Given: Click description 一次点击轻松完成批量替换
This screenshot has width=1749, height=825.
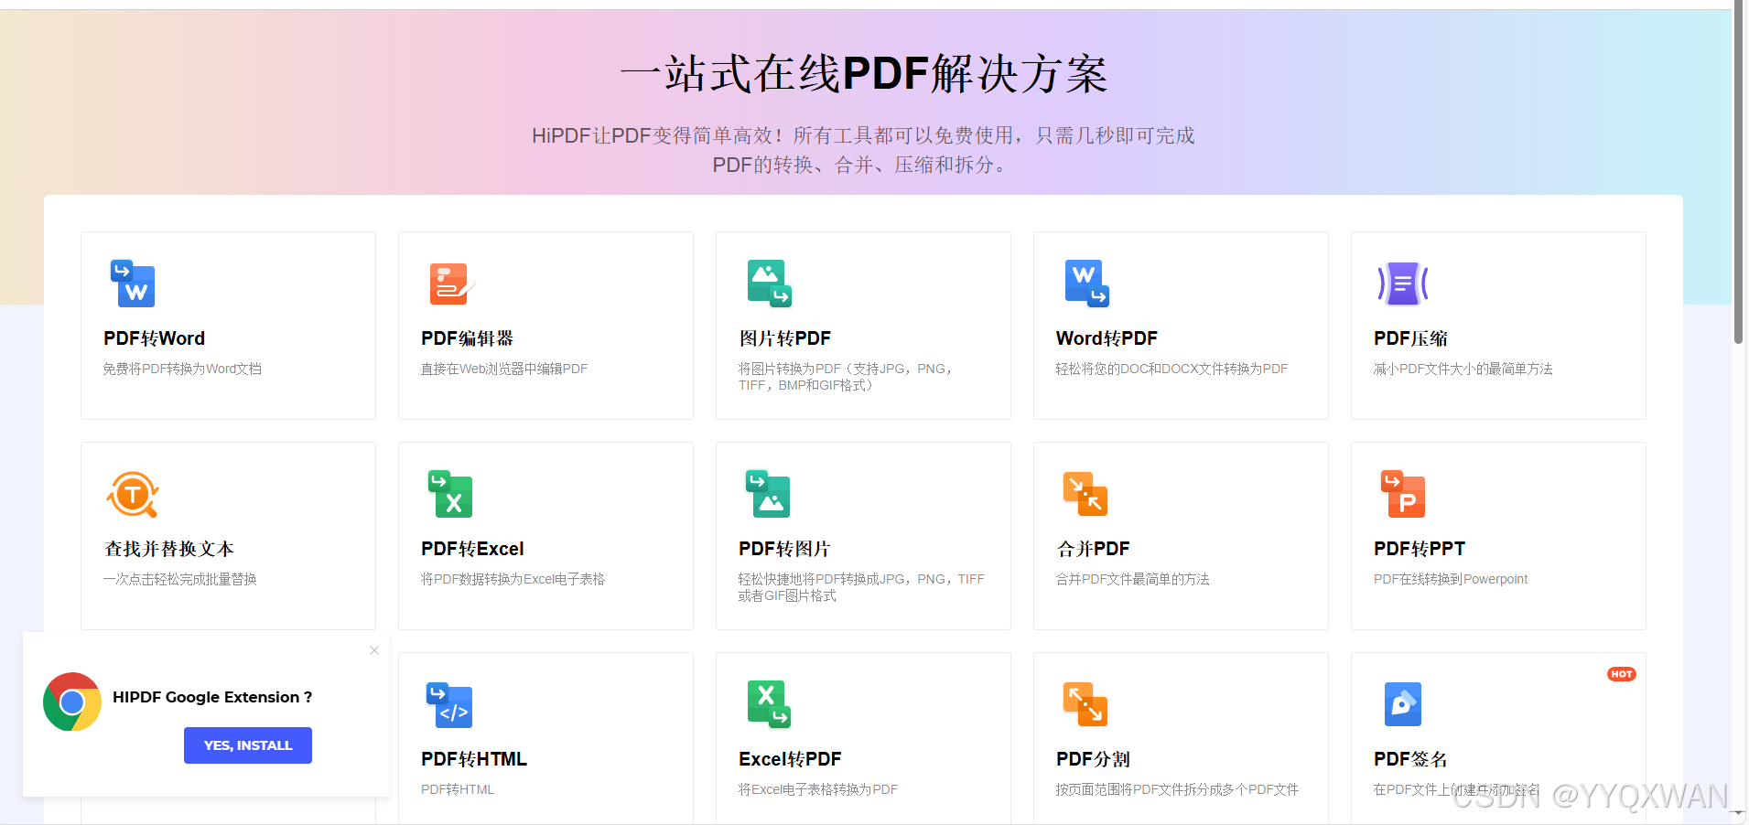Looking at the screenshot, I should 179,579.
